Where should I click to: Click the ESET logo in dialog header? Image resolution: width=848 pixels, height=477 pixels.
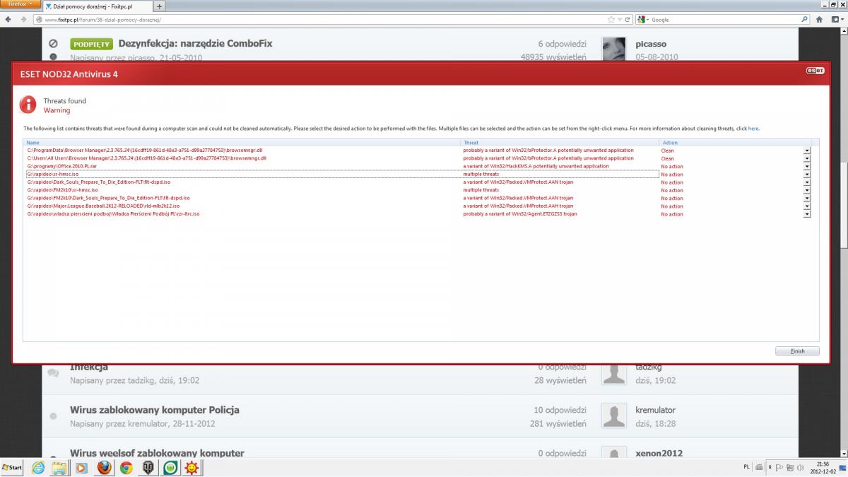(x=815, y=71)
